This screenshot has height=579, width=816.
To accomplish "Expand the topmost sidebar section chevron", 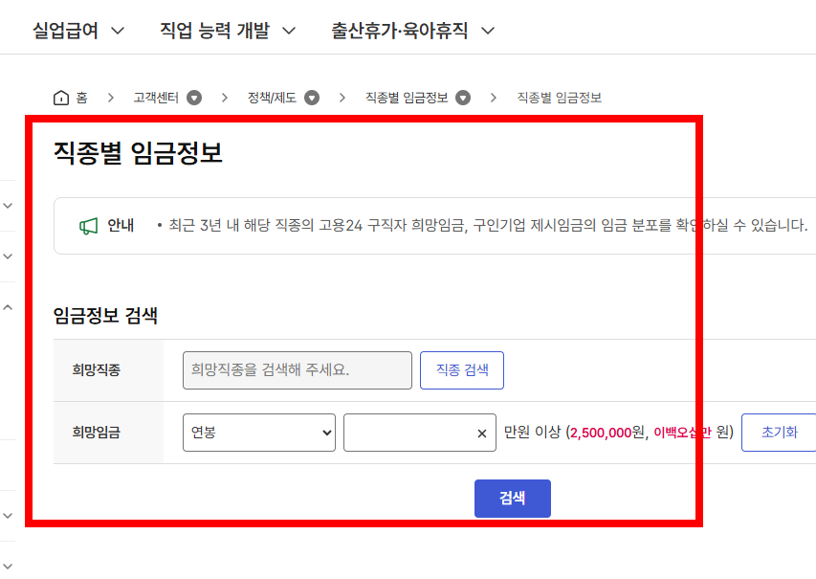I will point(9,206).
